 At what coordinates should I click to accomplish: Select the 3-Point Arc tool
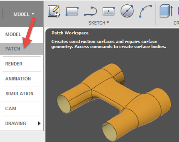[x=146, y=11]
